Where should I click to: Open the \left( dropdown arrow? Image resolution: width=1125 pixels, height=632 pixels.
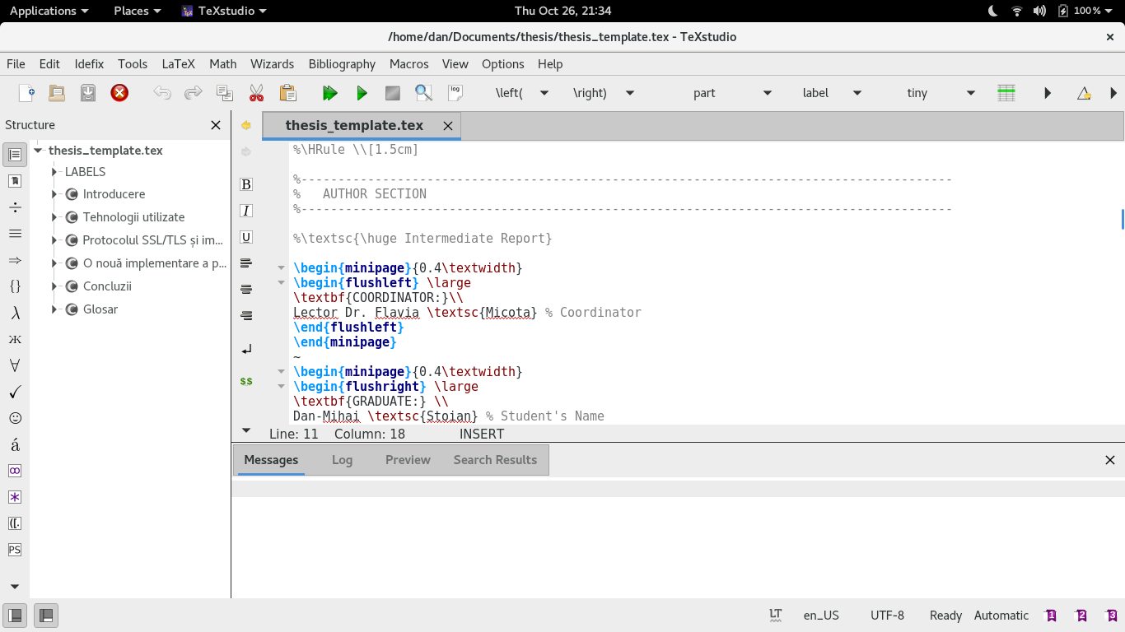[x=544, y=93]
